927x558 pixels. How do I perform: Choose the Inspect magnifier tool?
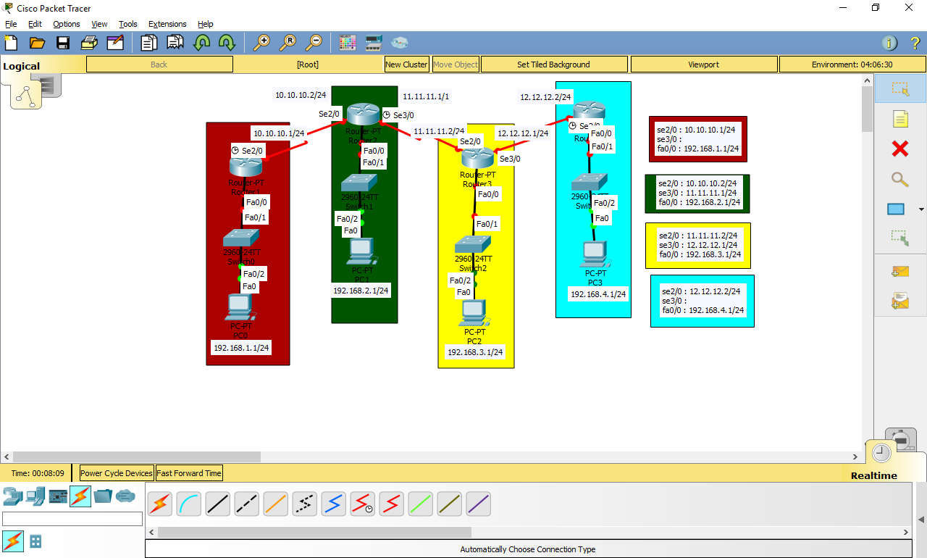[x=900, y=179]
